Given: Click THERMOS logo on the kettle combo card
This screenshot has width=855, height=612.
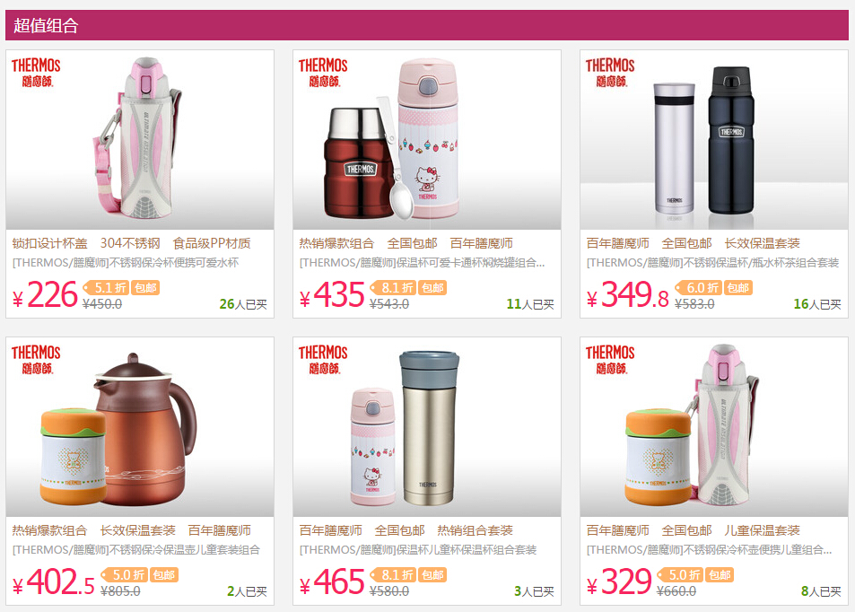Looking at the screenshot, I should (x=36, y=360).
